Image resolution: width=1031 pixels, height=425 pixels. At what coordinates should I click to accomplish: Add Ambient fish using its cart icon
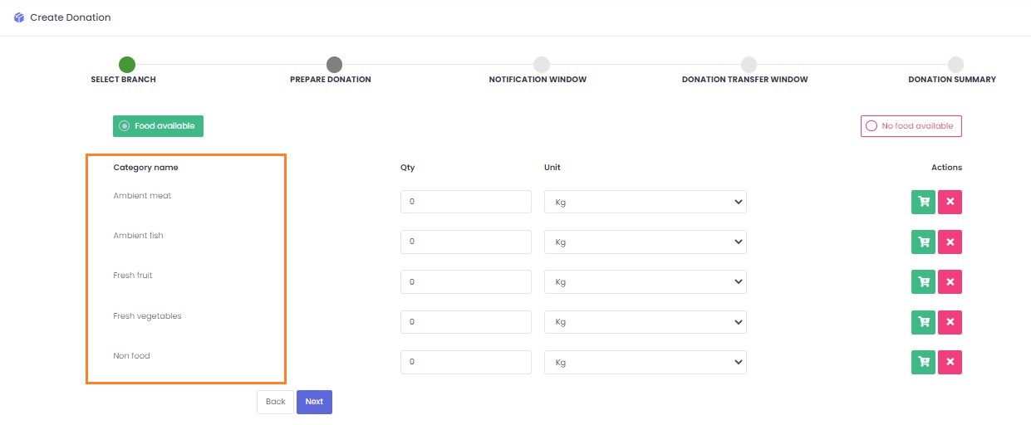(x=923, y=242)
